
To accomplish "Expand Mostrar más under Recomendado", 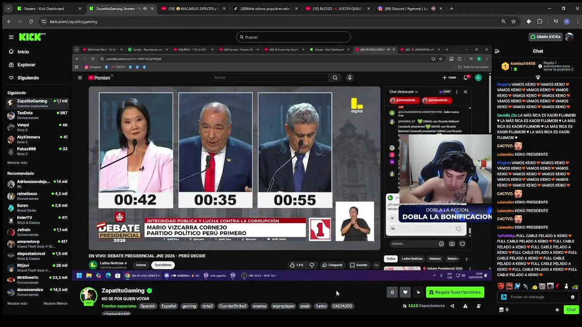I will coord(17,303).
